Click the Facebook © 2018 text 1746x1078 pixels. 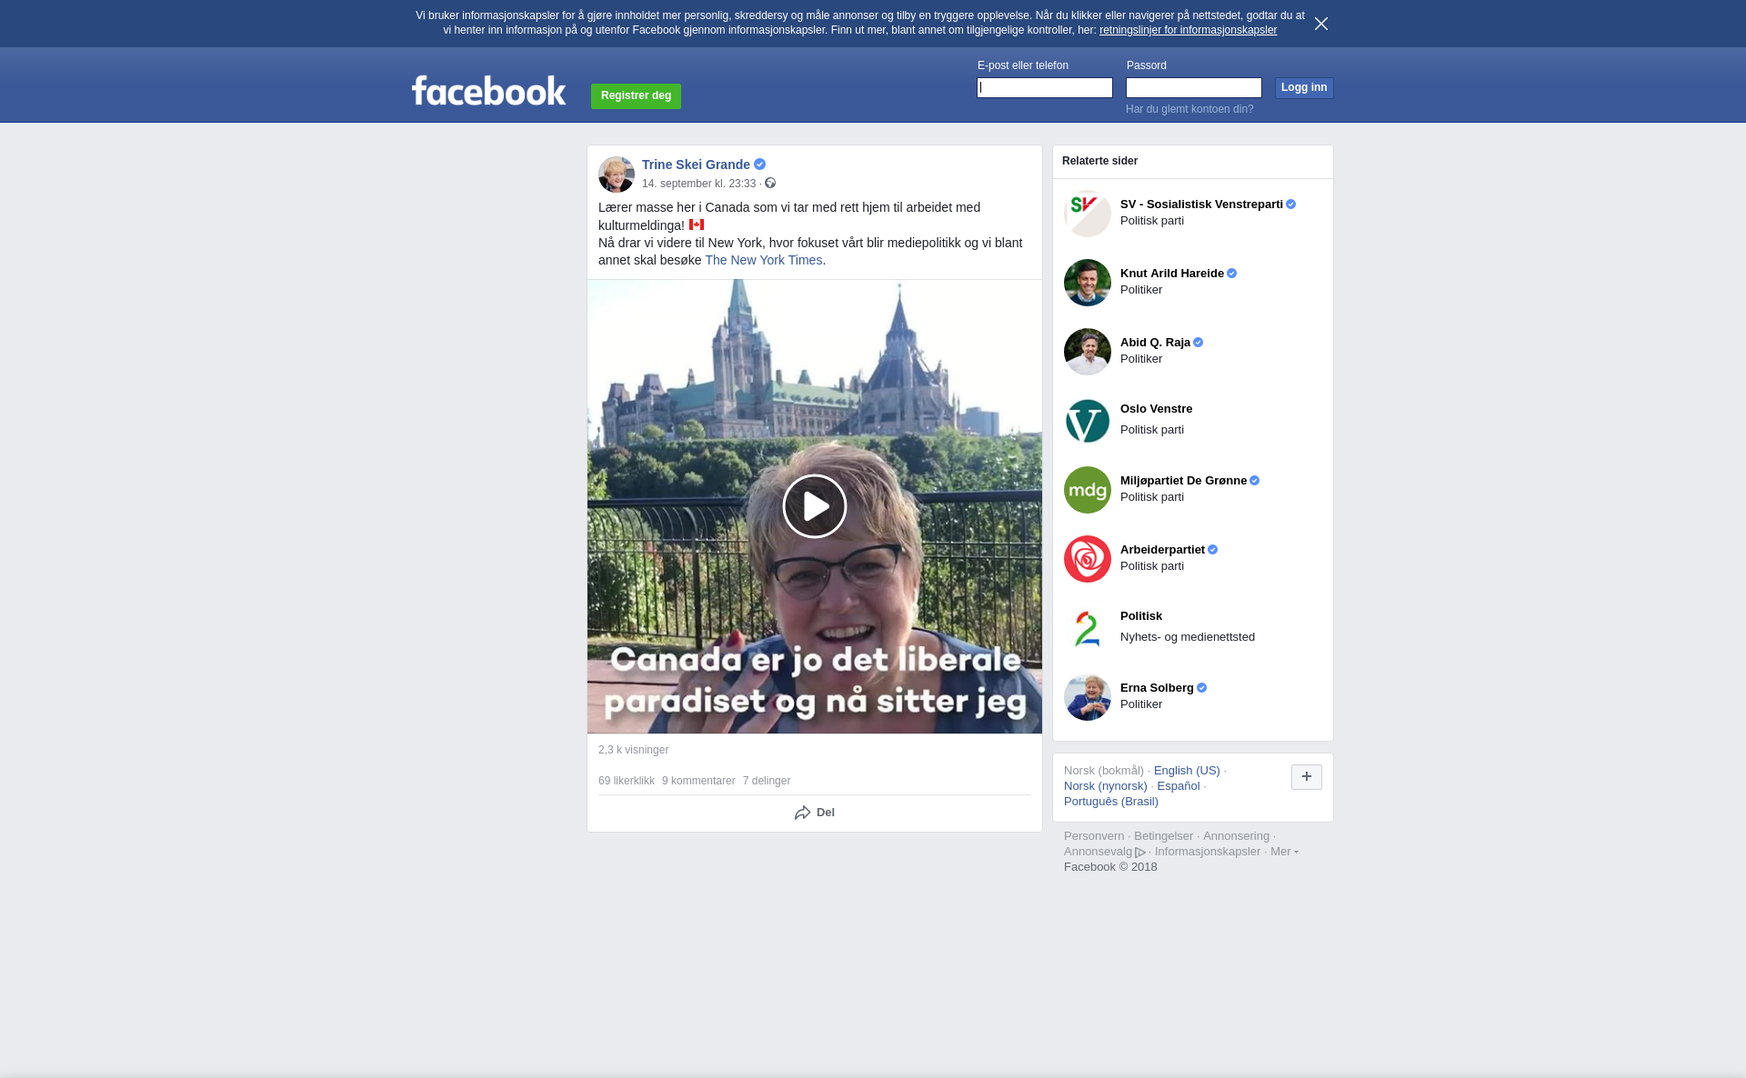(1110, 867)
